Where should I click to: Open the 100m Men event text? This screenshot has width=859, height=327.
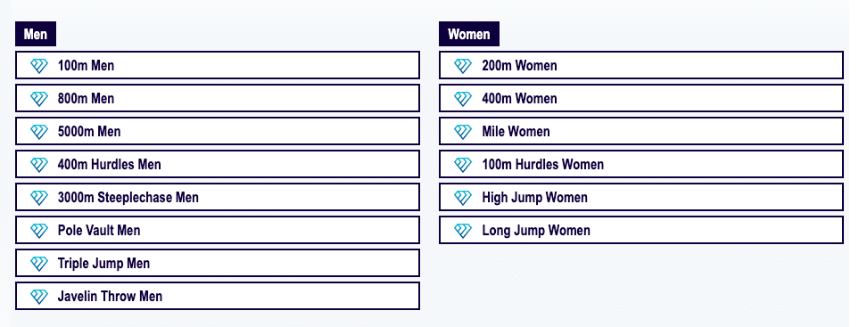86,66
